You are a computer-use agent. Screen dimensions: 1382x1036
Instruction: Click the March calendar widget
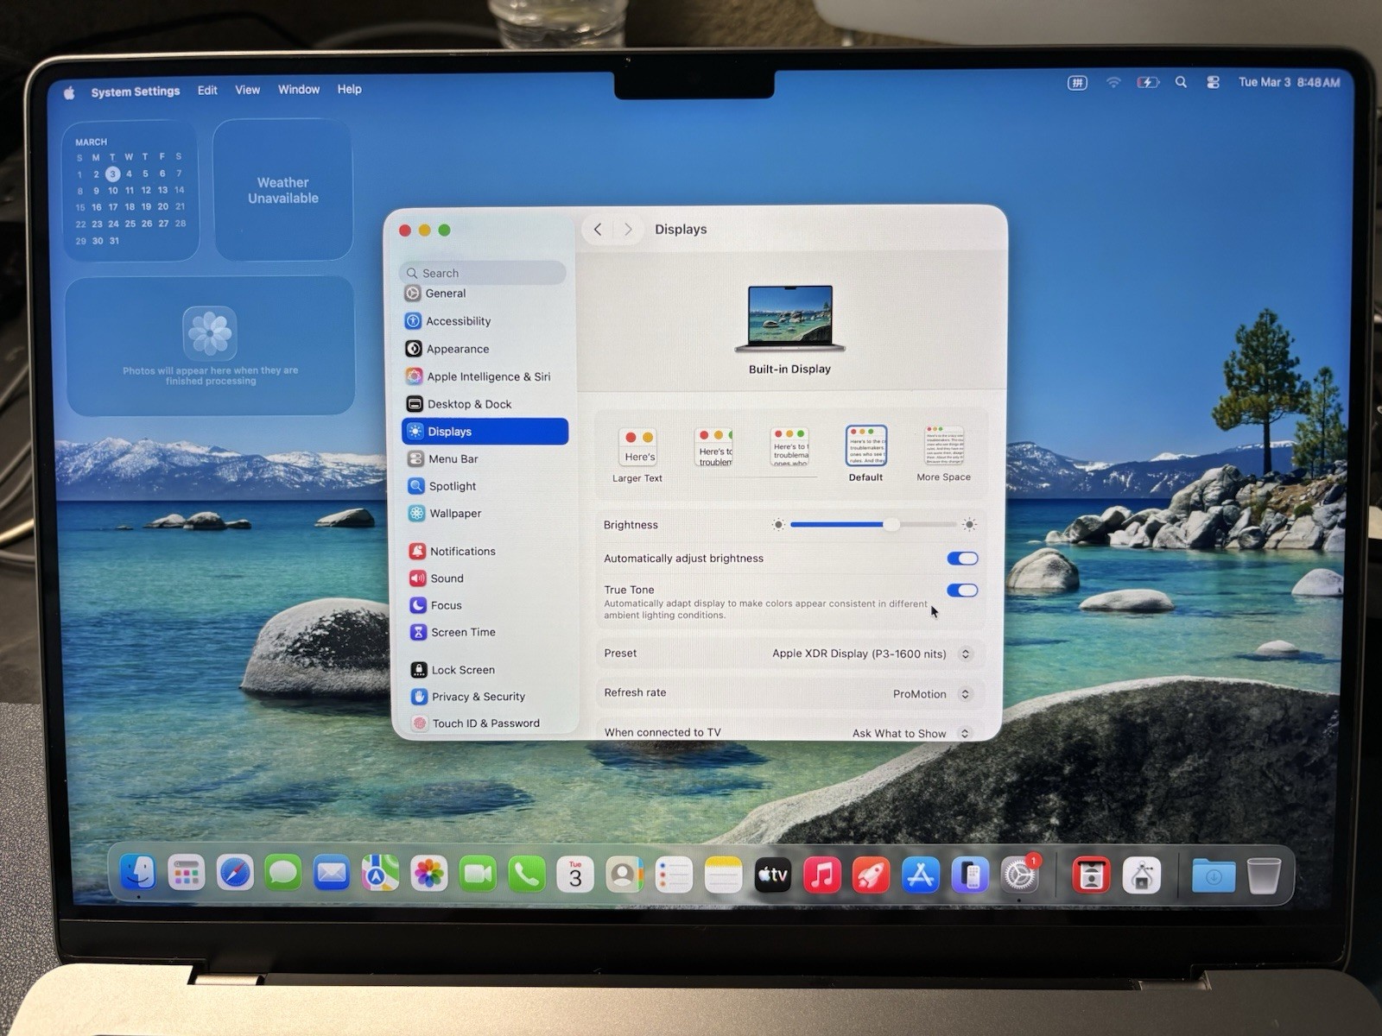(x=130, y=191)
